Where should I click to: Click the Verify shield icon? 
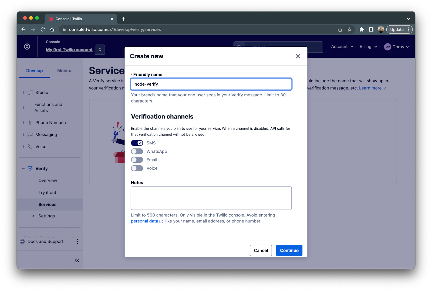[30, 168]
